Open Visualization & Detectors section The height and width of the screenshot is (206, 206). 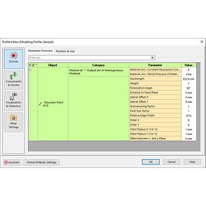click(x=13, y=101)
